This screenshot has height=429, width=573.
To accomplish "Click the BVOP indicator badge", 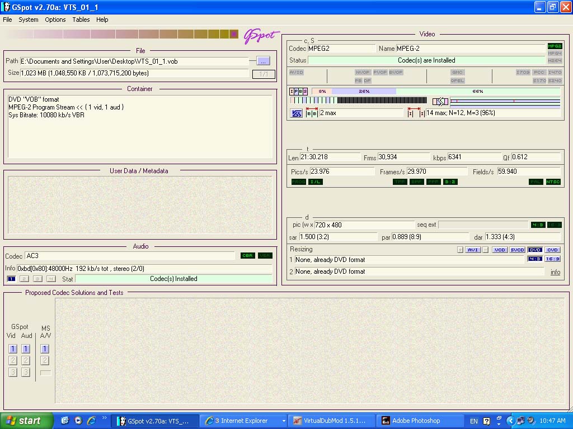I will [396, 72].
